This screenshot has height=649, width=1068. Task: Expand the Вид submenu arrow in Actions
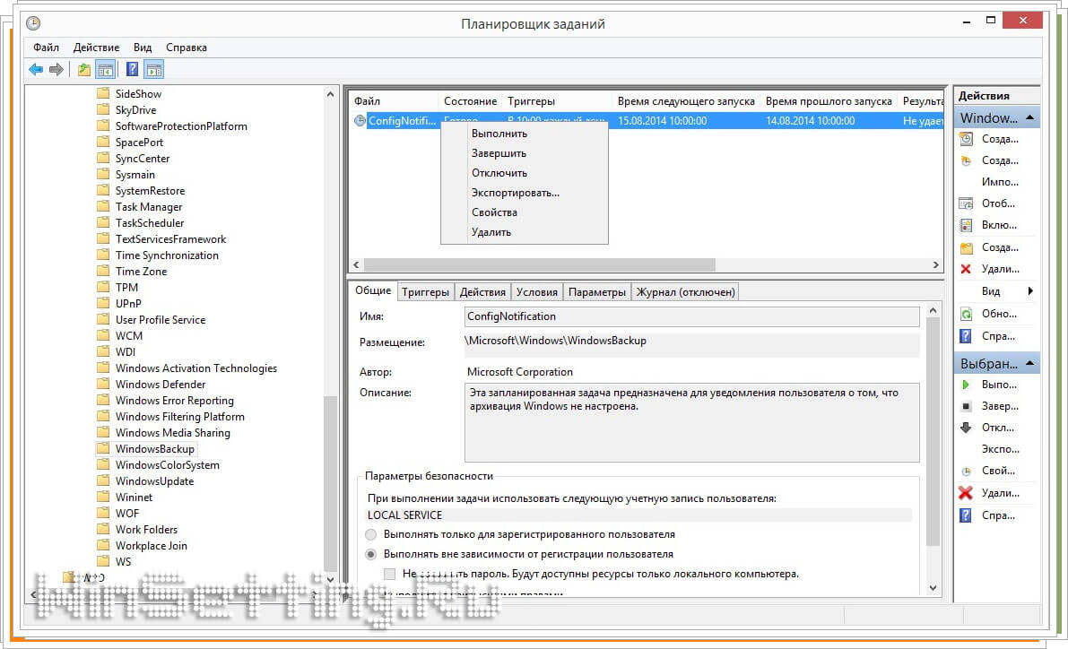1030,291
